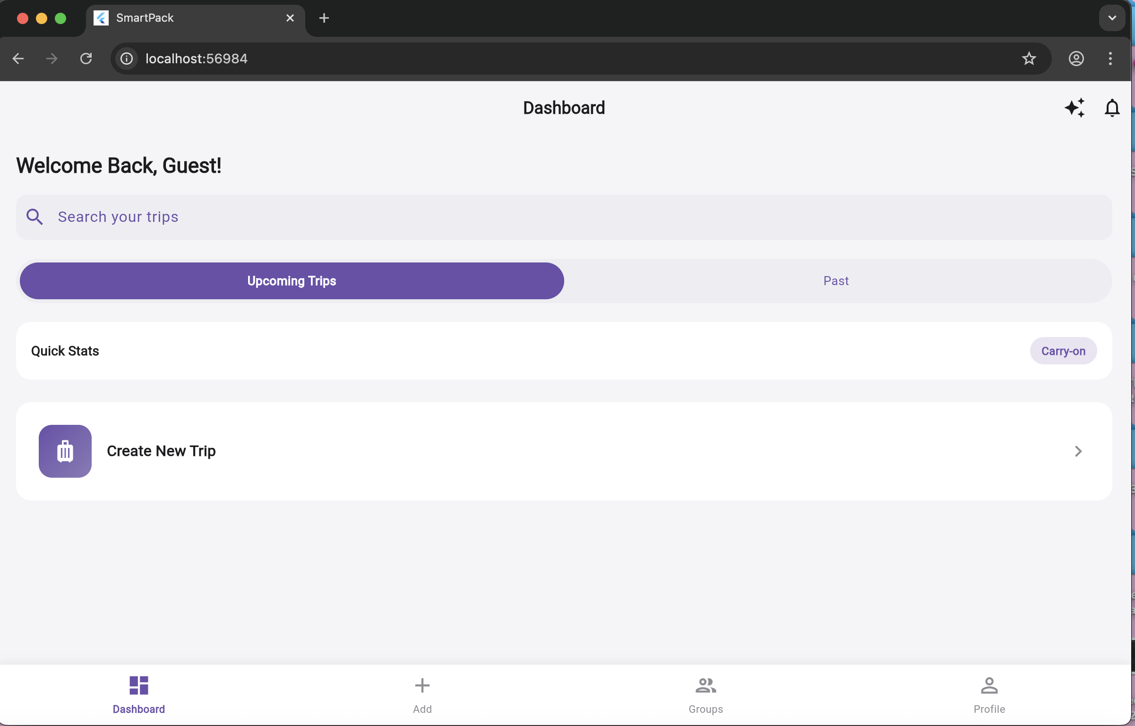The height and width of the screenshot is (726, 1135).
Task: Click the purple luggage icon
Action: point(65,451)
